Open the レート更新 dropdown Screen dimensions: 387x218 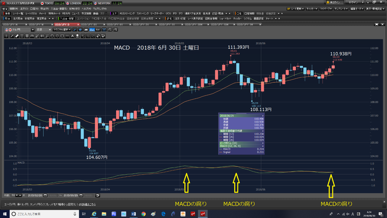295,9
